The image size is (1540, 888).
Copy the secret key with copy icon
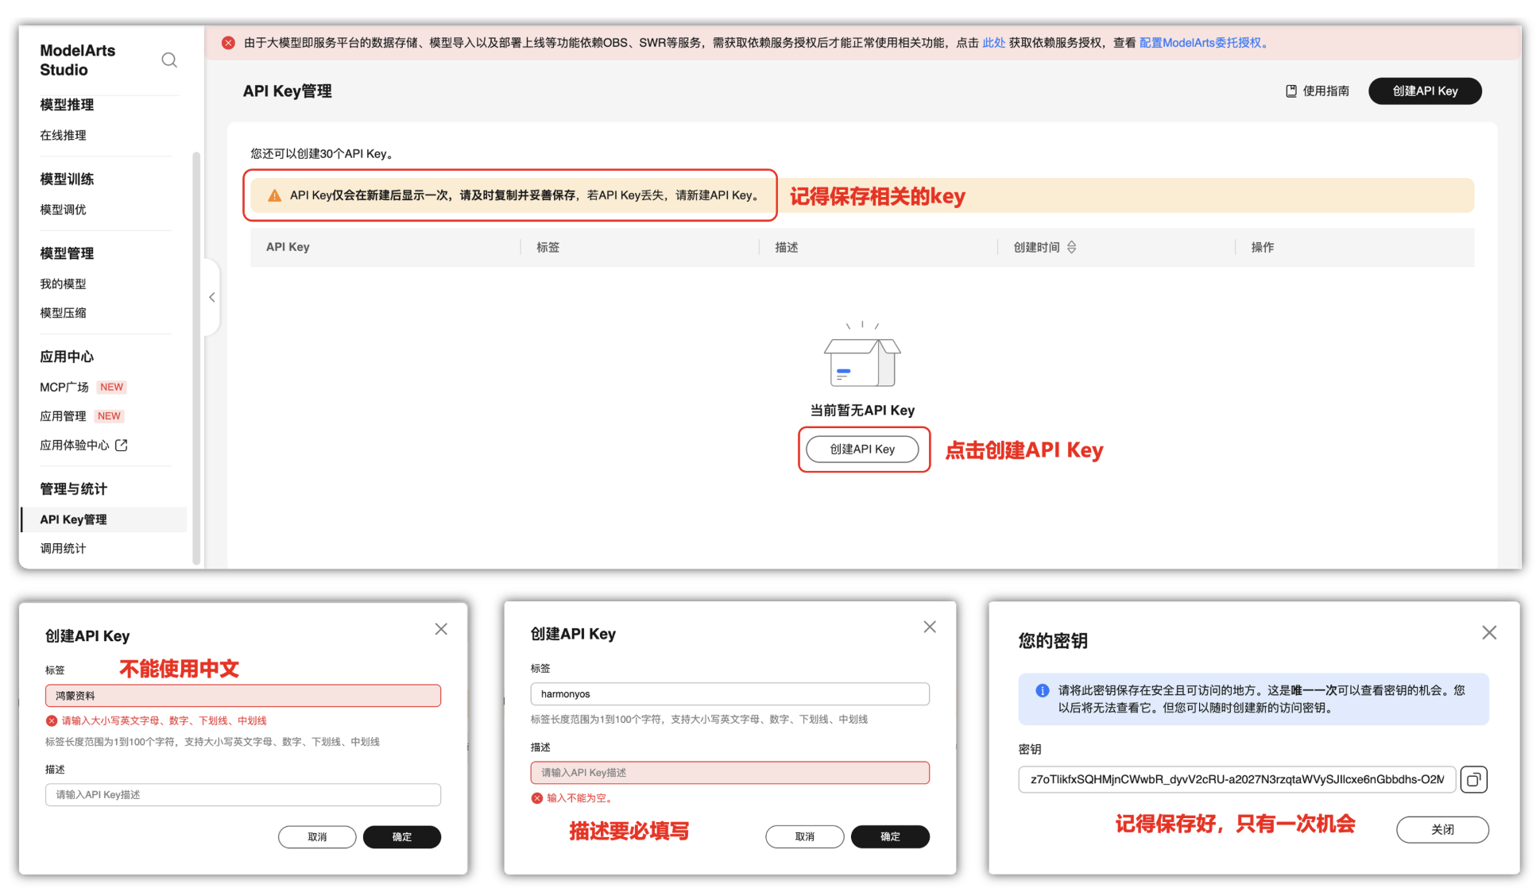point(1473,780)
